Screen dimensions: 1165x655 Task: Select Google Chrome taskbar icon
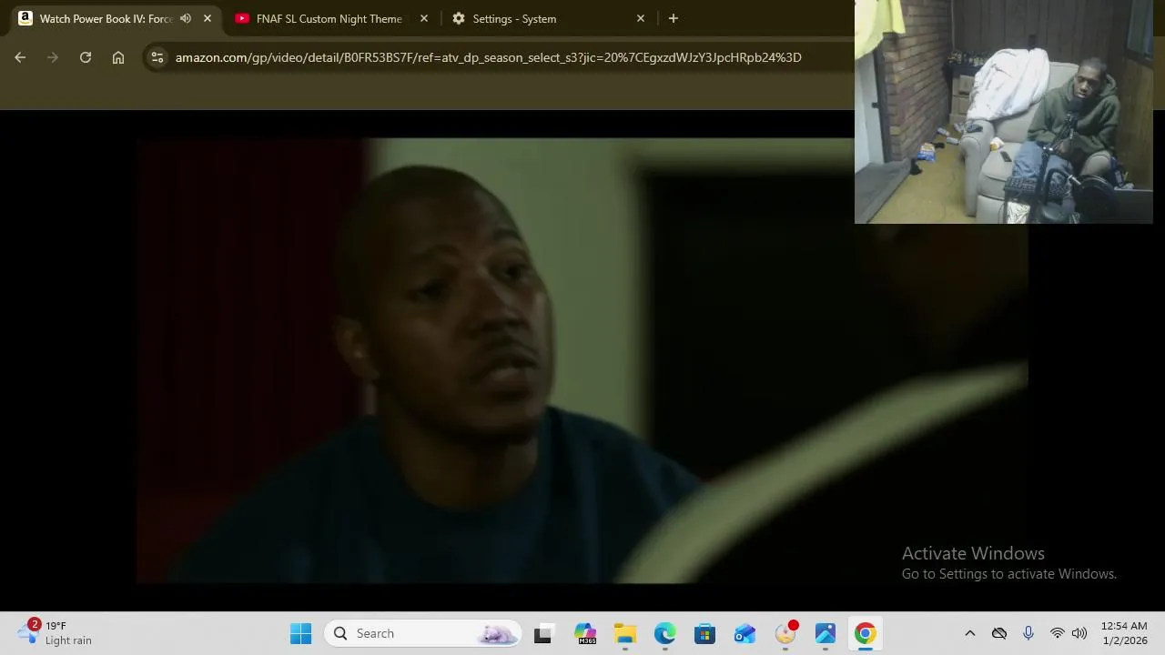click(x=866, y=633)
